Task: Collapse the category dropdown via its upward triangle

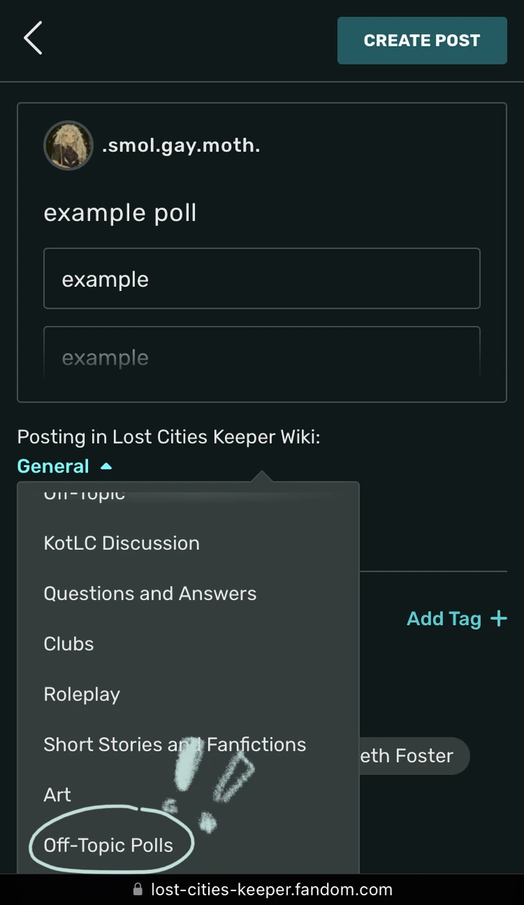Action: (105, 465)
